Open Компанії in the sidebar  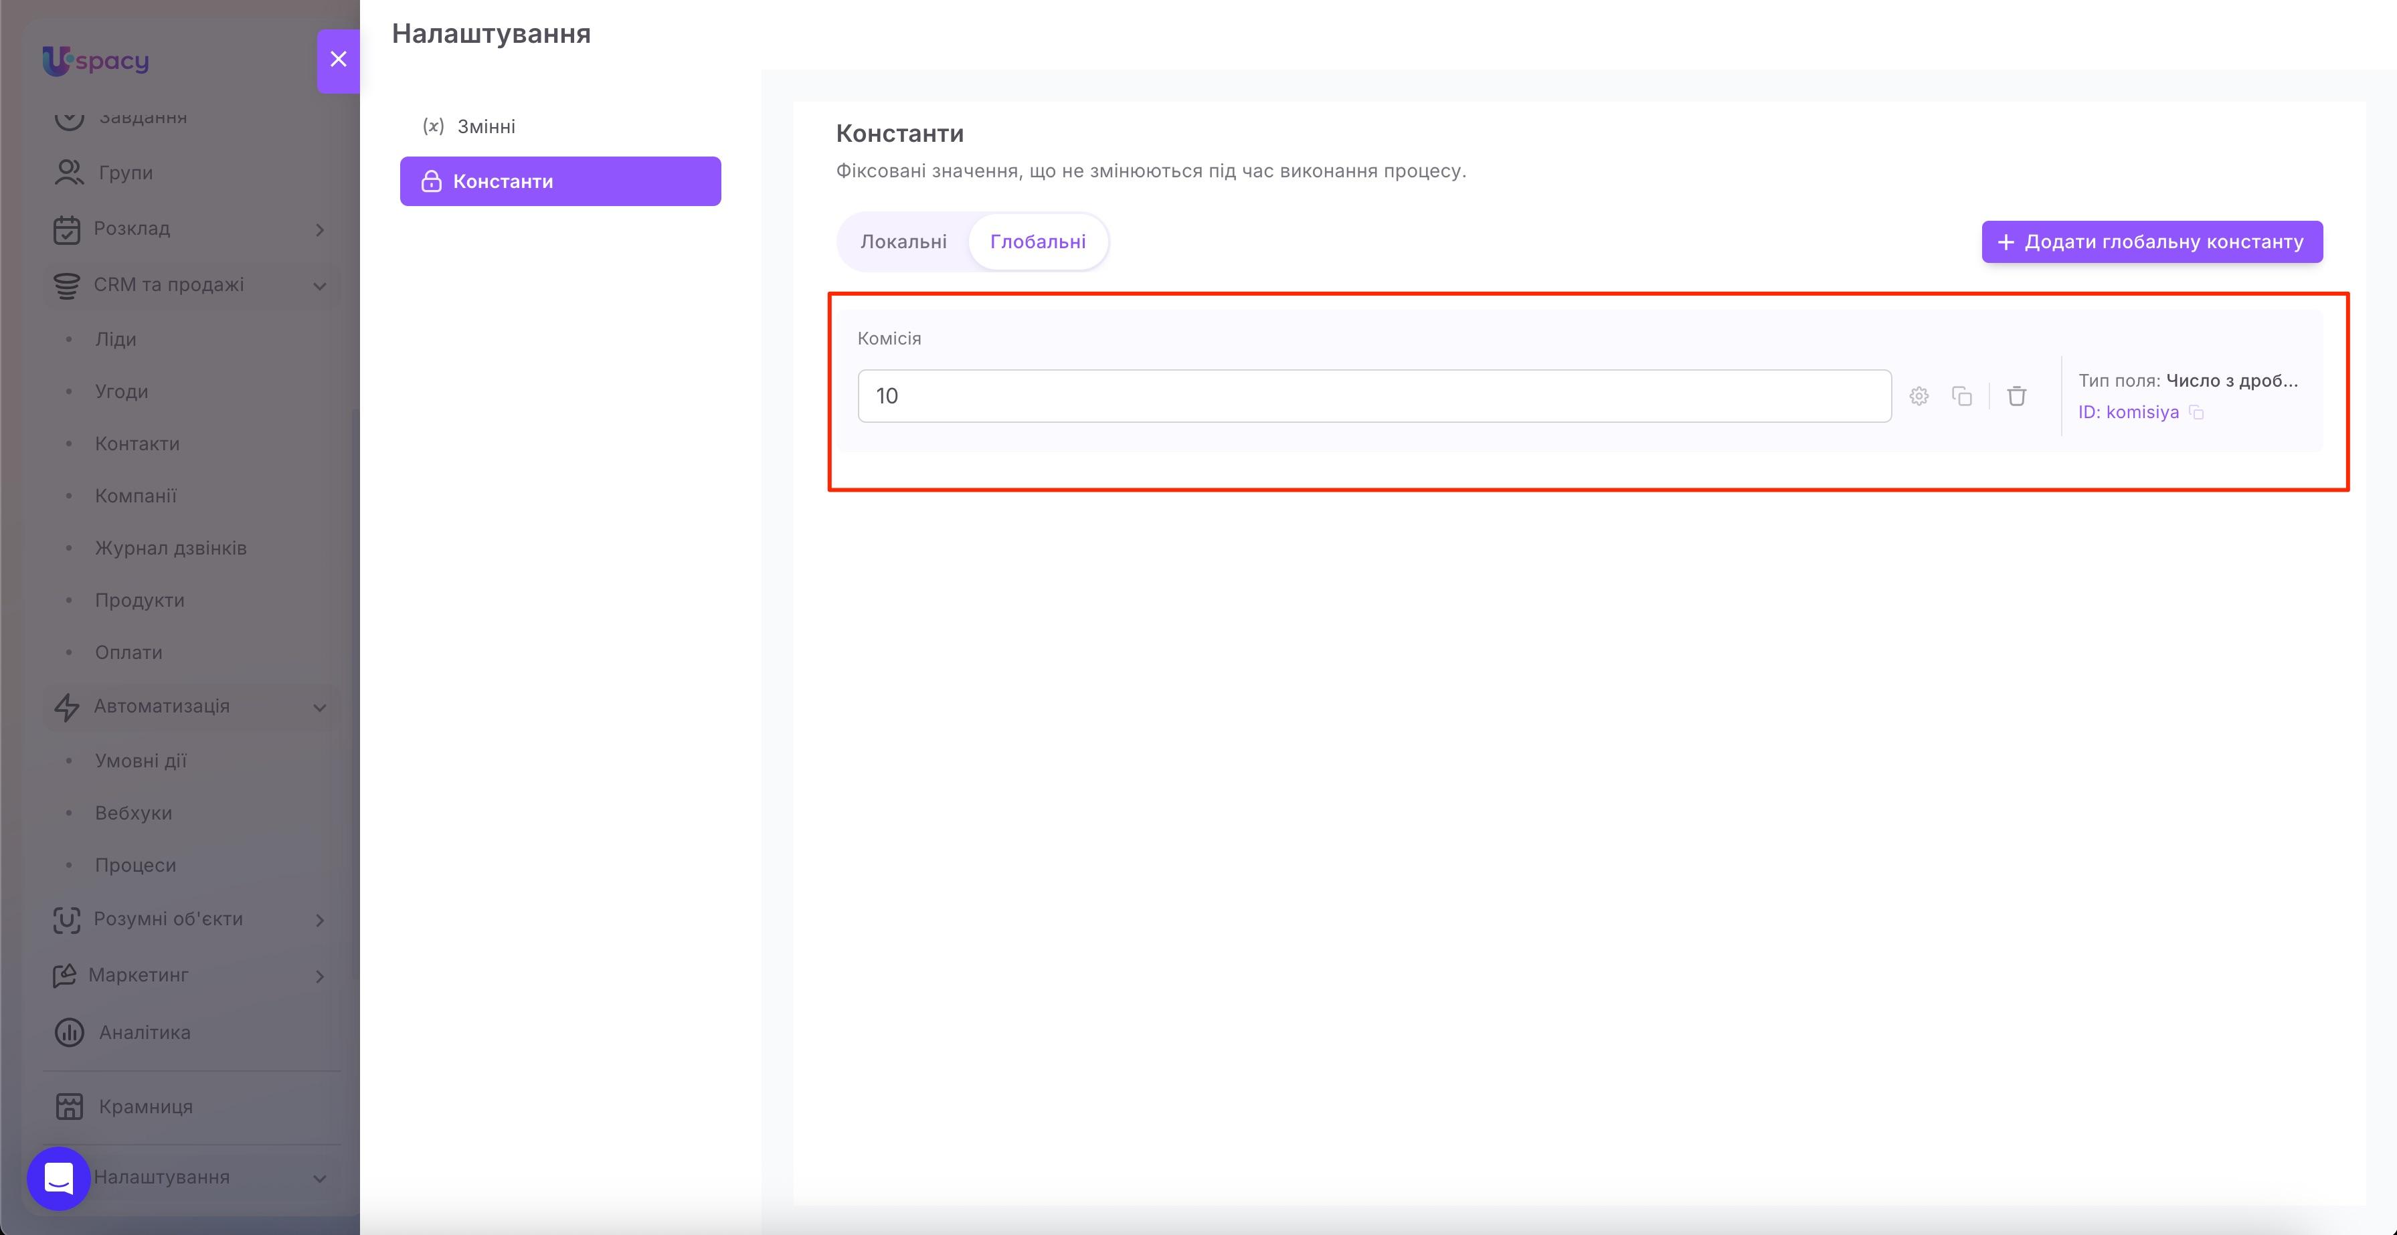pos(136,496)
